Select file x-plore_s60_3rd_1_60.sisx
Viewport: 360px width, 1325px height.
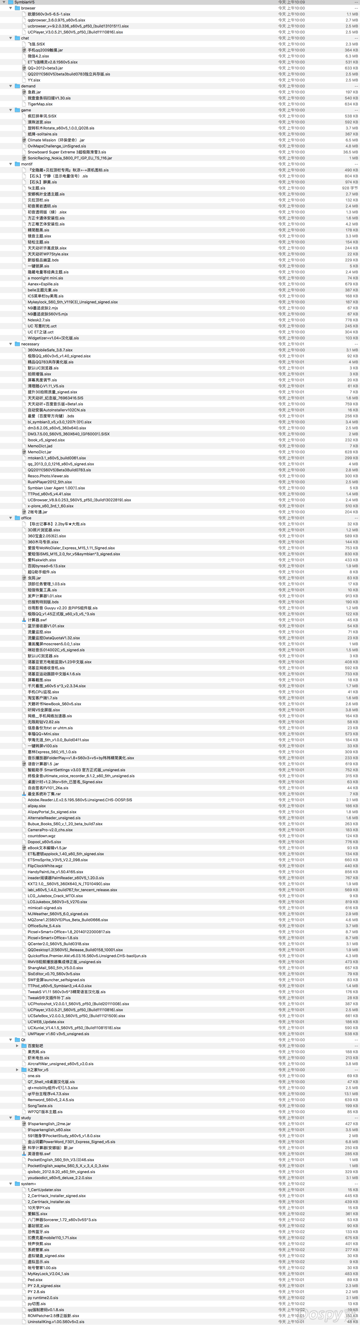(50, 506)
